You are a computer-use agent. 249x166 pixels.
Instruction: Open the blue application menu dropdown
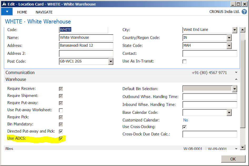[7, 12]
